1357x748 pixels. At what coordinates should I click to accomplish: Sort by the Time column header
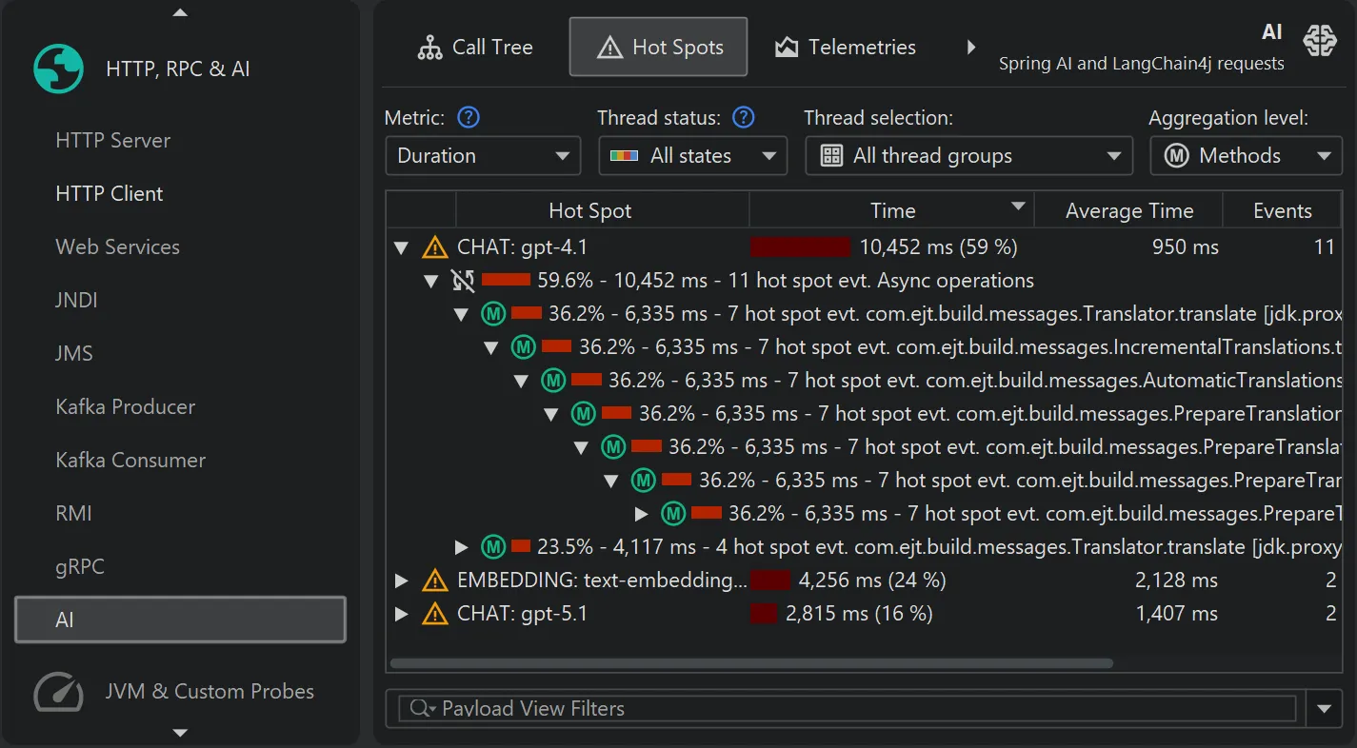click(892, 209)
